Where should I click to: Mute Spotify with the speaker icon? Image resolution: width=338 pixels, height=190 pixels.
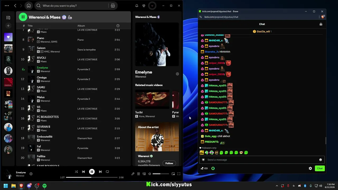[150, 174]
